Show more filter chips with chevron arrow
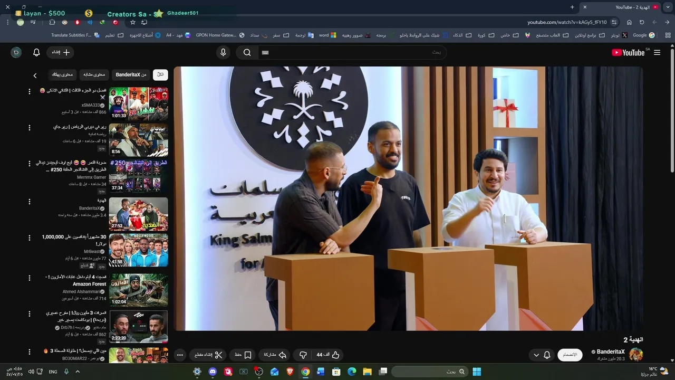The image size is (675, 380). 35,75
